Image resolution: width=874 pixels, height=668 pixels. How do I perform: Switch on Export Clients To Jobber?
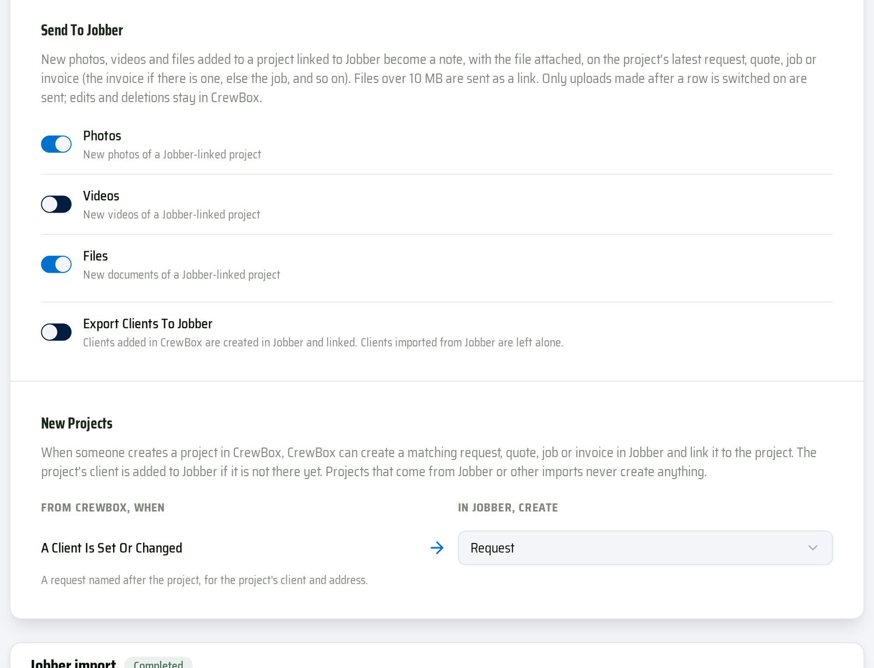[56, 332]
